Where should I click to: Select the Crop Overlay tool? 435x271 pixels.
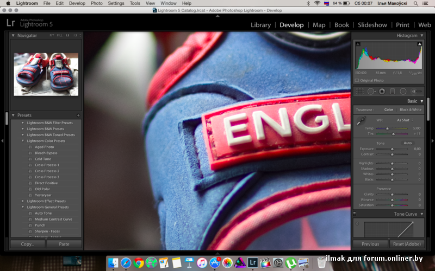click(360, 91)
